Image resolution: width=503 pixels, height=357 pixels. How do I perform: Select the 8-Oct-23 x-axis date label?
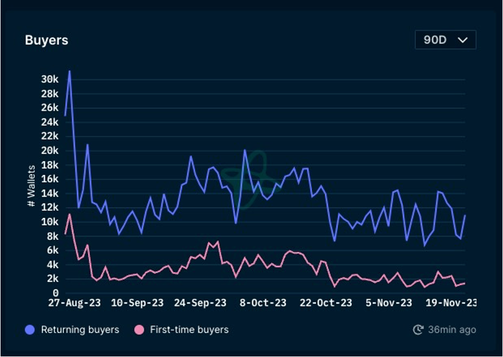263,303
